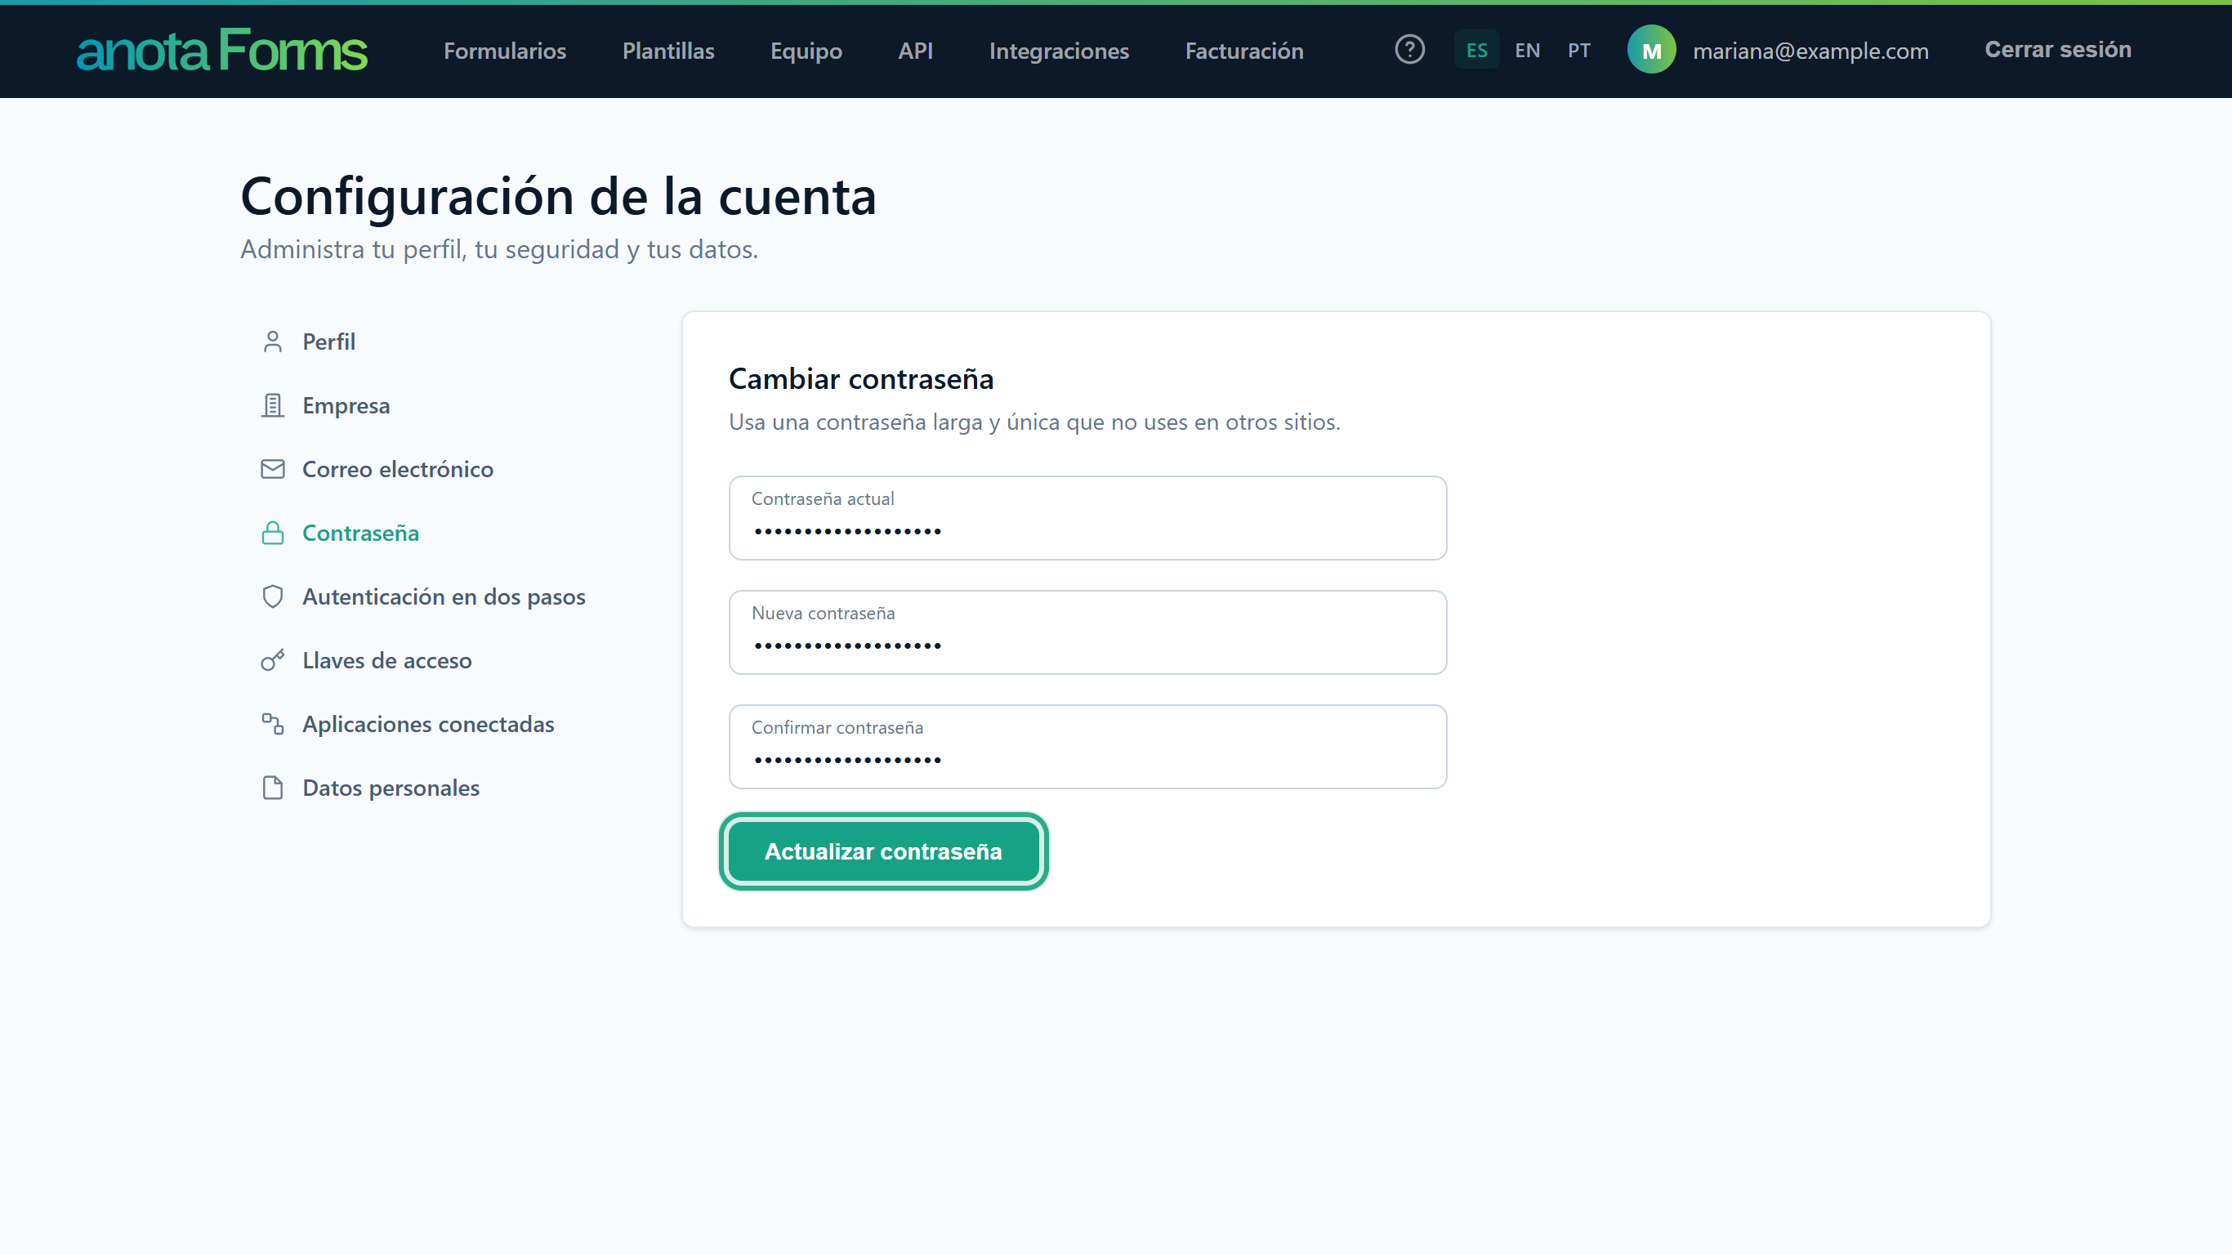Open Formularios in top navigation
The height and width of the screenshot is (1255, 2232).
tap(505, 51)
